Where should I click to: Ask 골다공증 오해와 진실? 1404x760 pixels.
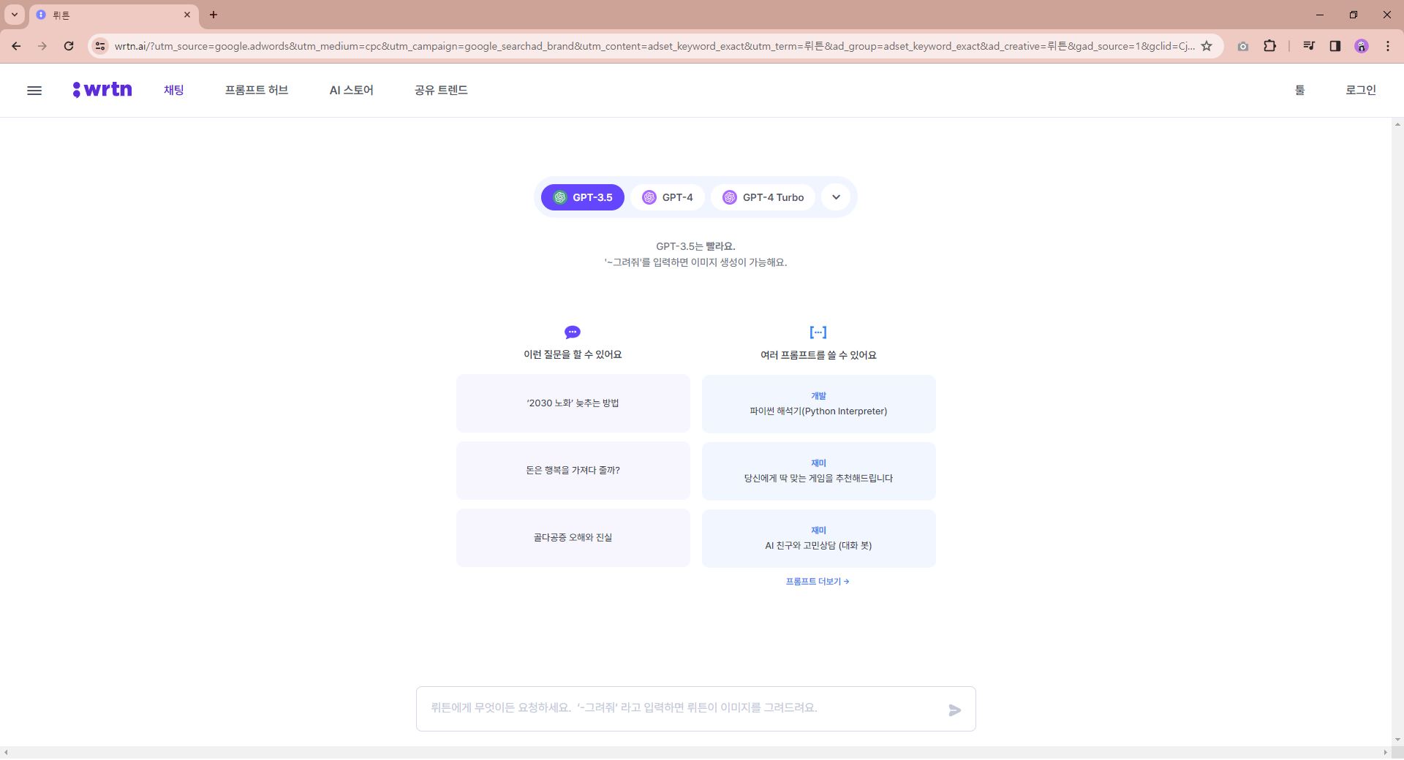click(x=573, y=538)
